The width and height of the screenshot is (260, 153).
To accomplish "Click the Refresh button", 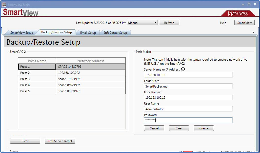I will click(x=169, y=23).
